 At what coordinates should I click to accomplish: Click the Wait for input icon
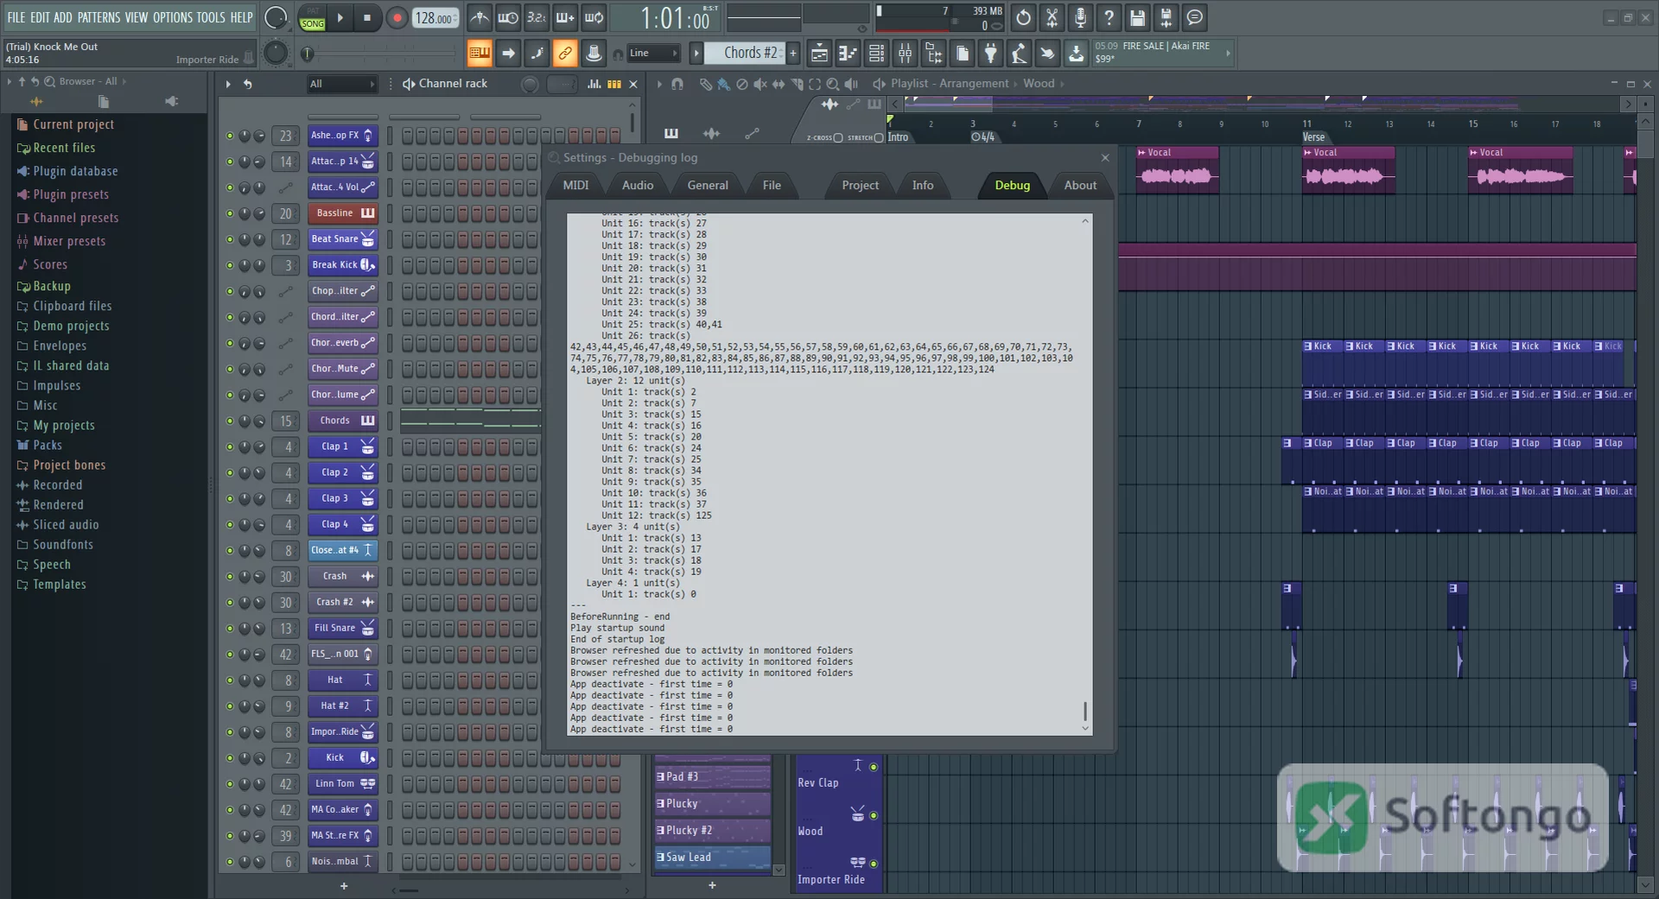click(x=508, y=17)
